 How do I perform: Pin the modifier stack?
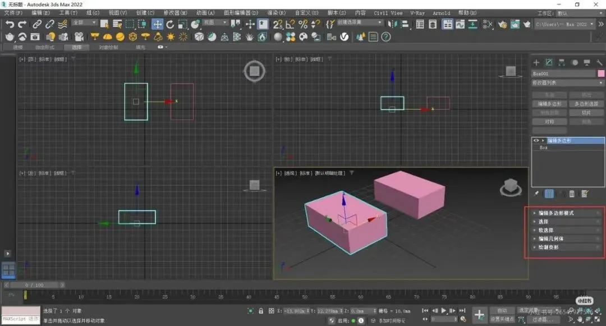click(536, 194)
